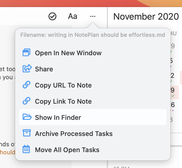Click the folder icon for Show In Finder
Screen dimensions: 182x168
click(27, 117)
